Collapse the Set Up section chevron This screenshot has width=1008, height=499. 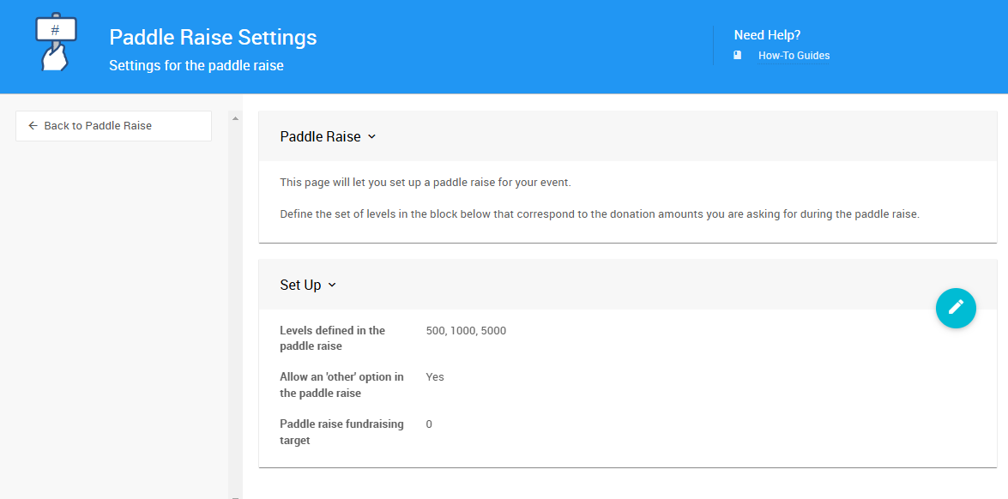(332, 286)
